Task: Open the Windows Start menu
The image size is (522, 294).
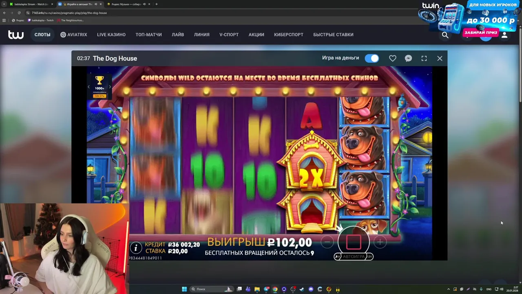Action: click(184, 289)
